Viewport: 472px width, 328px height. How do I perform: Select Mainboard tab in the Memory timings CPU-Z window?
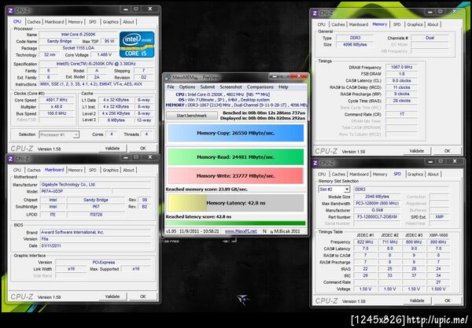(x=358, y=24)
